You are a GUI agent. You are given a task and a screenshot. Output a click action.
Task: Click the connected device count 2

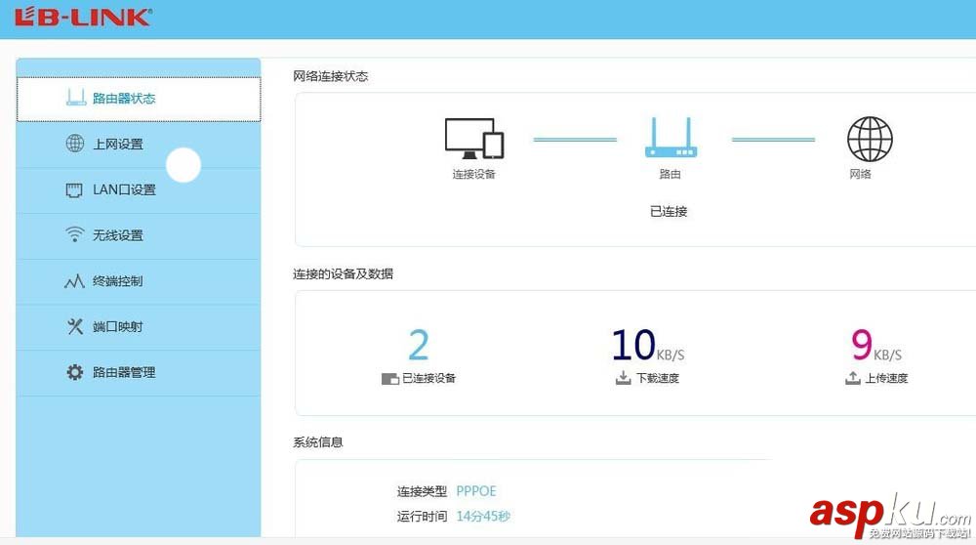[x=419, y=345]
